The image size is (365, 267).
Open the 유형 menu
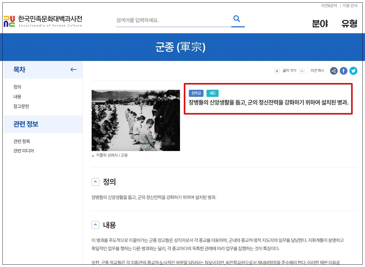point(349,24)
